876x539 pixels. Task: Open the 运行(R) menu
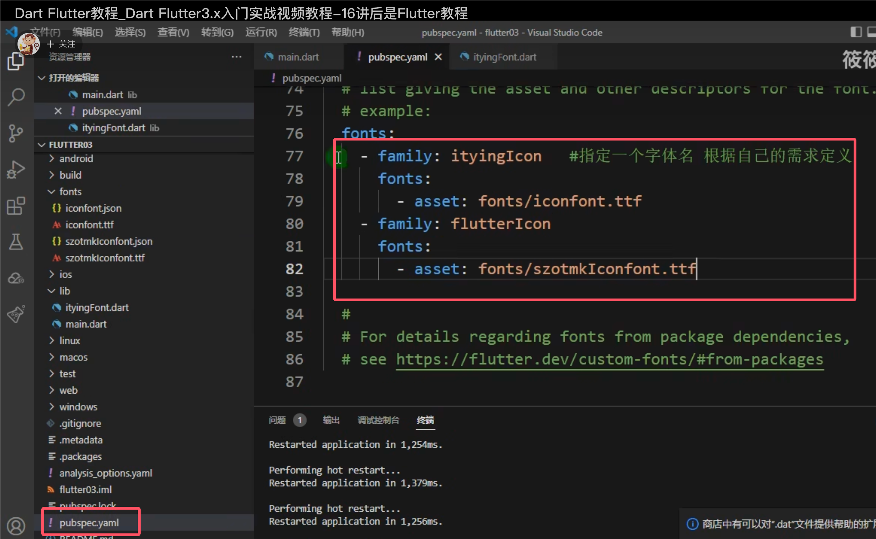pos(261,33)
